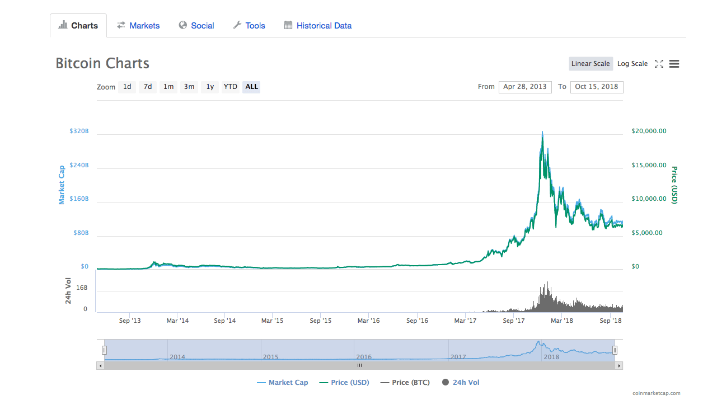Click the left navigator range handle
Image resolution: width=717 pixels, height=400 pixels.
click(x=104, y=350)
